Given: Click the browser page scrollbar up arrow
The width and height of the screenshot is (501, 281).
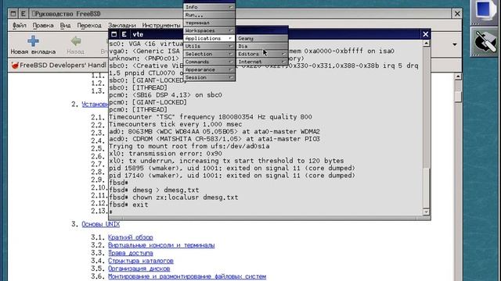Looking at the screenshot, I should (458, 76).
